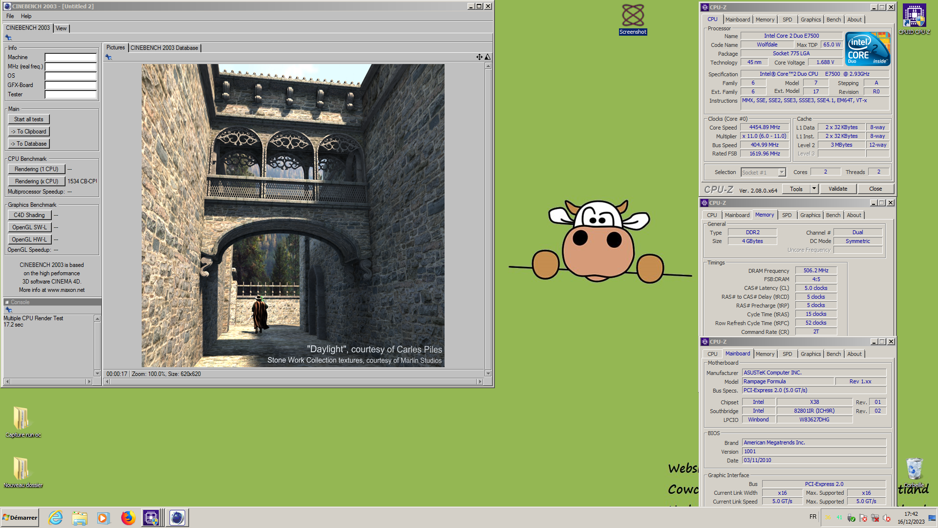938x528 pixels.
Task: Select the move (four-arrow) picture tool
Action: (479, 57)
